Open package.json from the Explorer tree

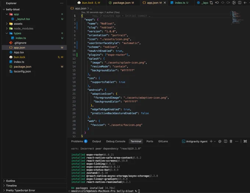click(22, 67)
